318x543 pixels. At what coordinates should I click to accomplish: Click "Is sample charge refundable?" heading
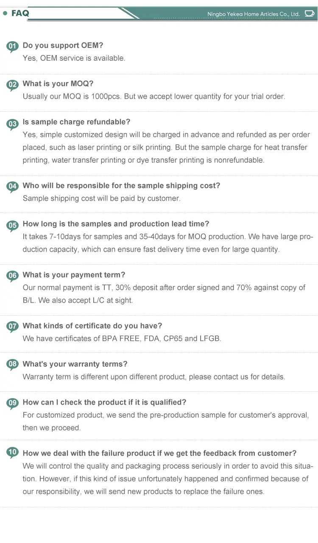tap(76, 122)
